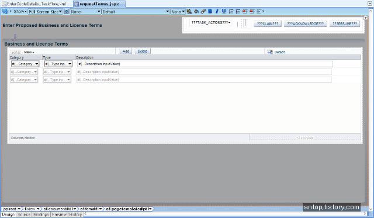Click the ???RESUME??? button
374x218 pixels.
point(345,23)
